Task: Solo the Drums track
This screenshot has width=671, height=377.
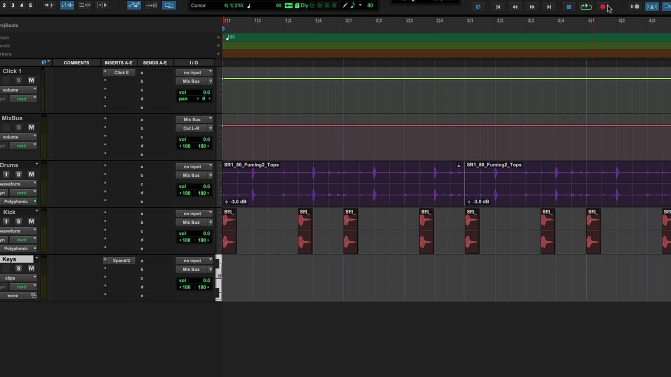Action: (18, 174)
